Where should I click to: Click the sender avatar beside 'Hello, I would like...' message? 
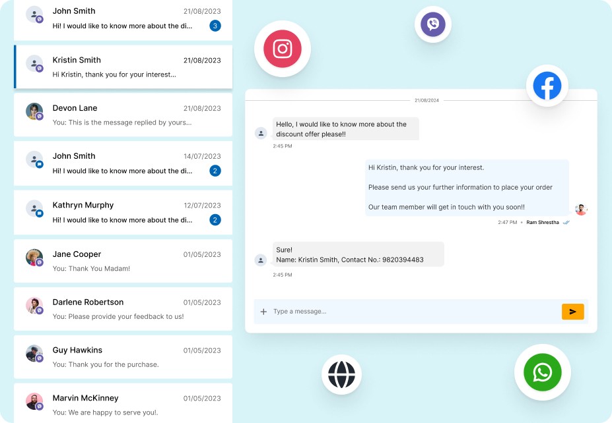(261, 133)
